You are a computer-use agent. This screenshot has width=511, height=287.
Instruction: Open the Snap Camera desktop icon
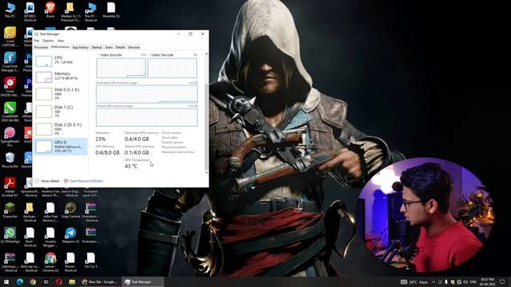(70, 210)
